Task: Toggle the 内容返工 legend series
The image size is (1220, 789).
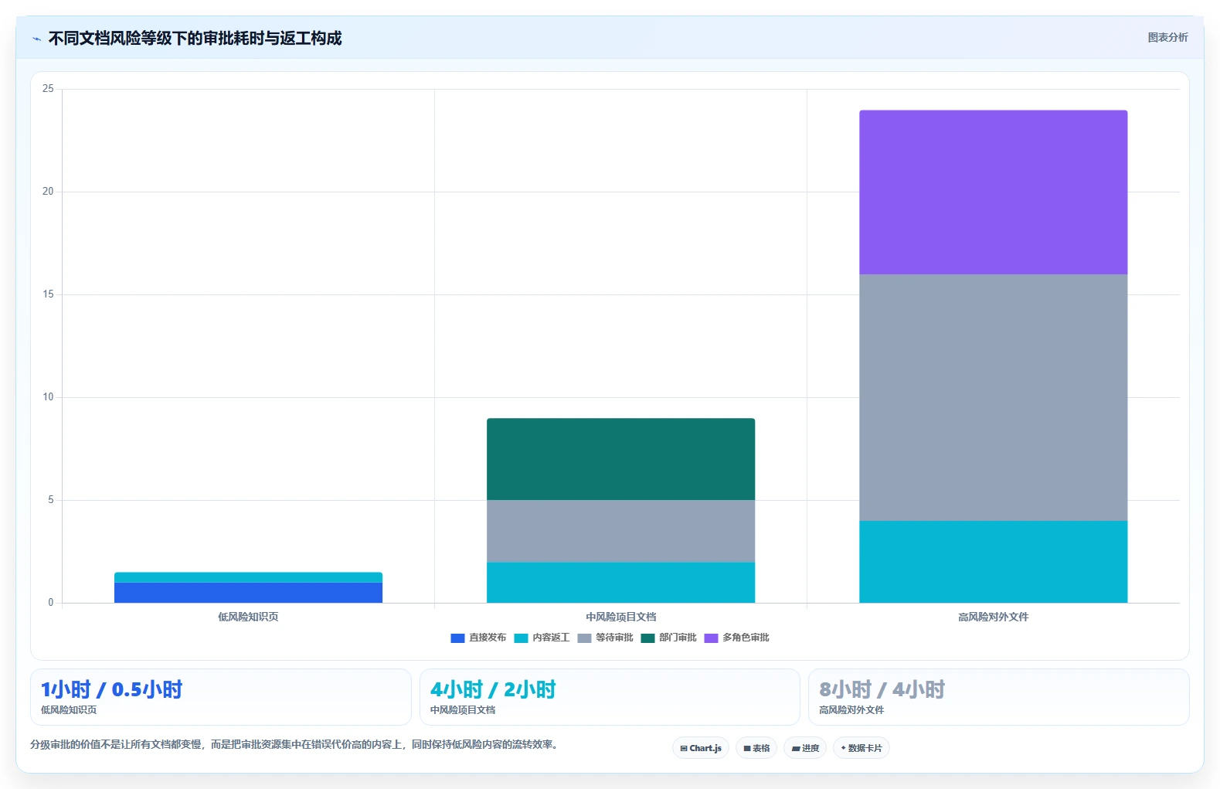Action: pos(542,638)
